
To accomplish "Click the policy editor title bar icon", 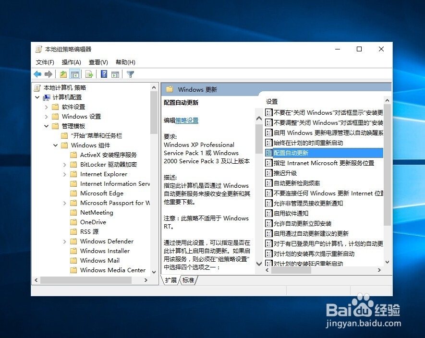I will tap(38, 49).
